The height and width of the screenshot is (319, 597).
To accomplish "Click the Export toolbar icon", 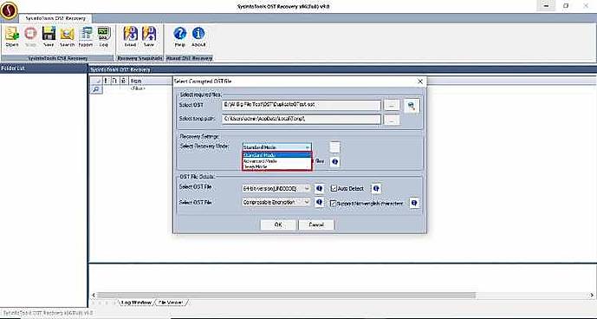I will click(x=86, y=37).
